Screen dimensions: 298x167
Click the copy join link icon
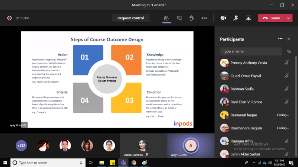click(x=288, y=51)
